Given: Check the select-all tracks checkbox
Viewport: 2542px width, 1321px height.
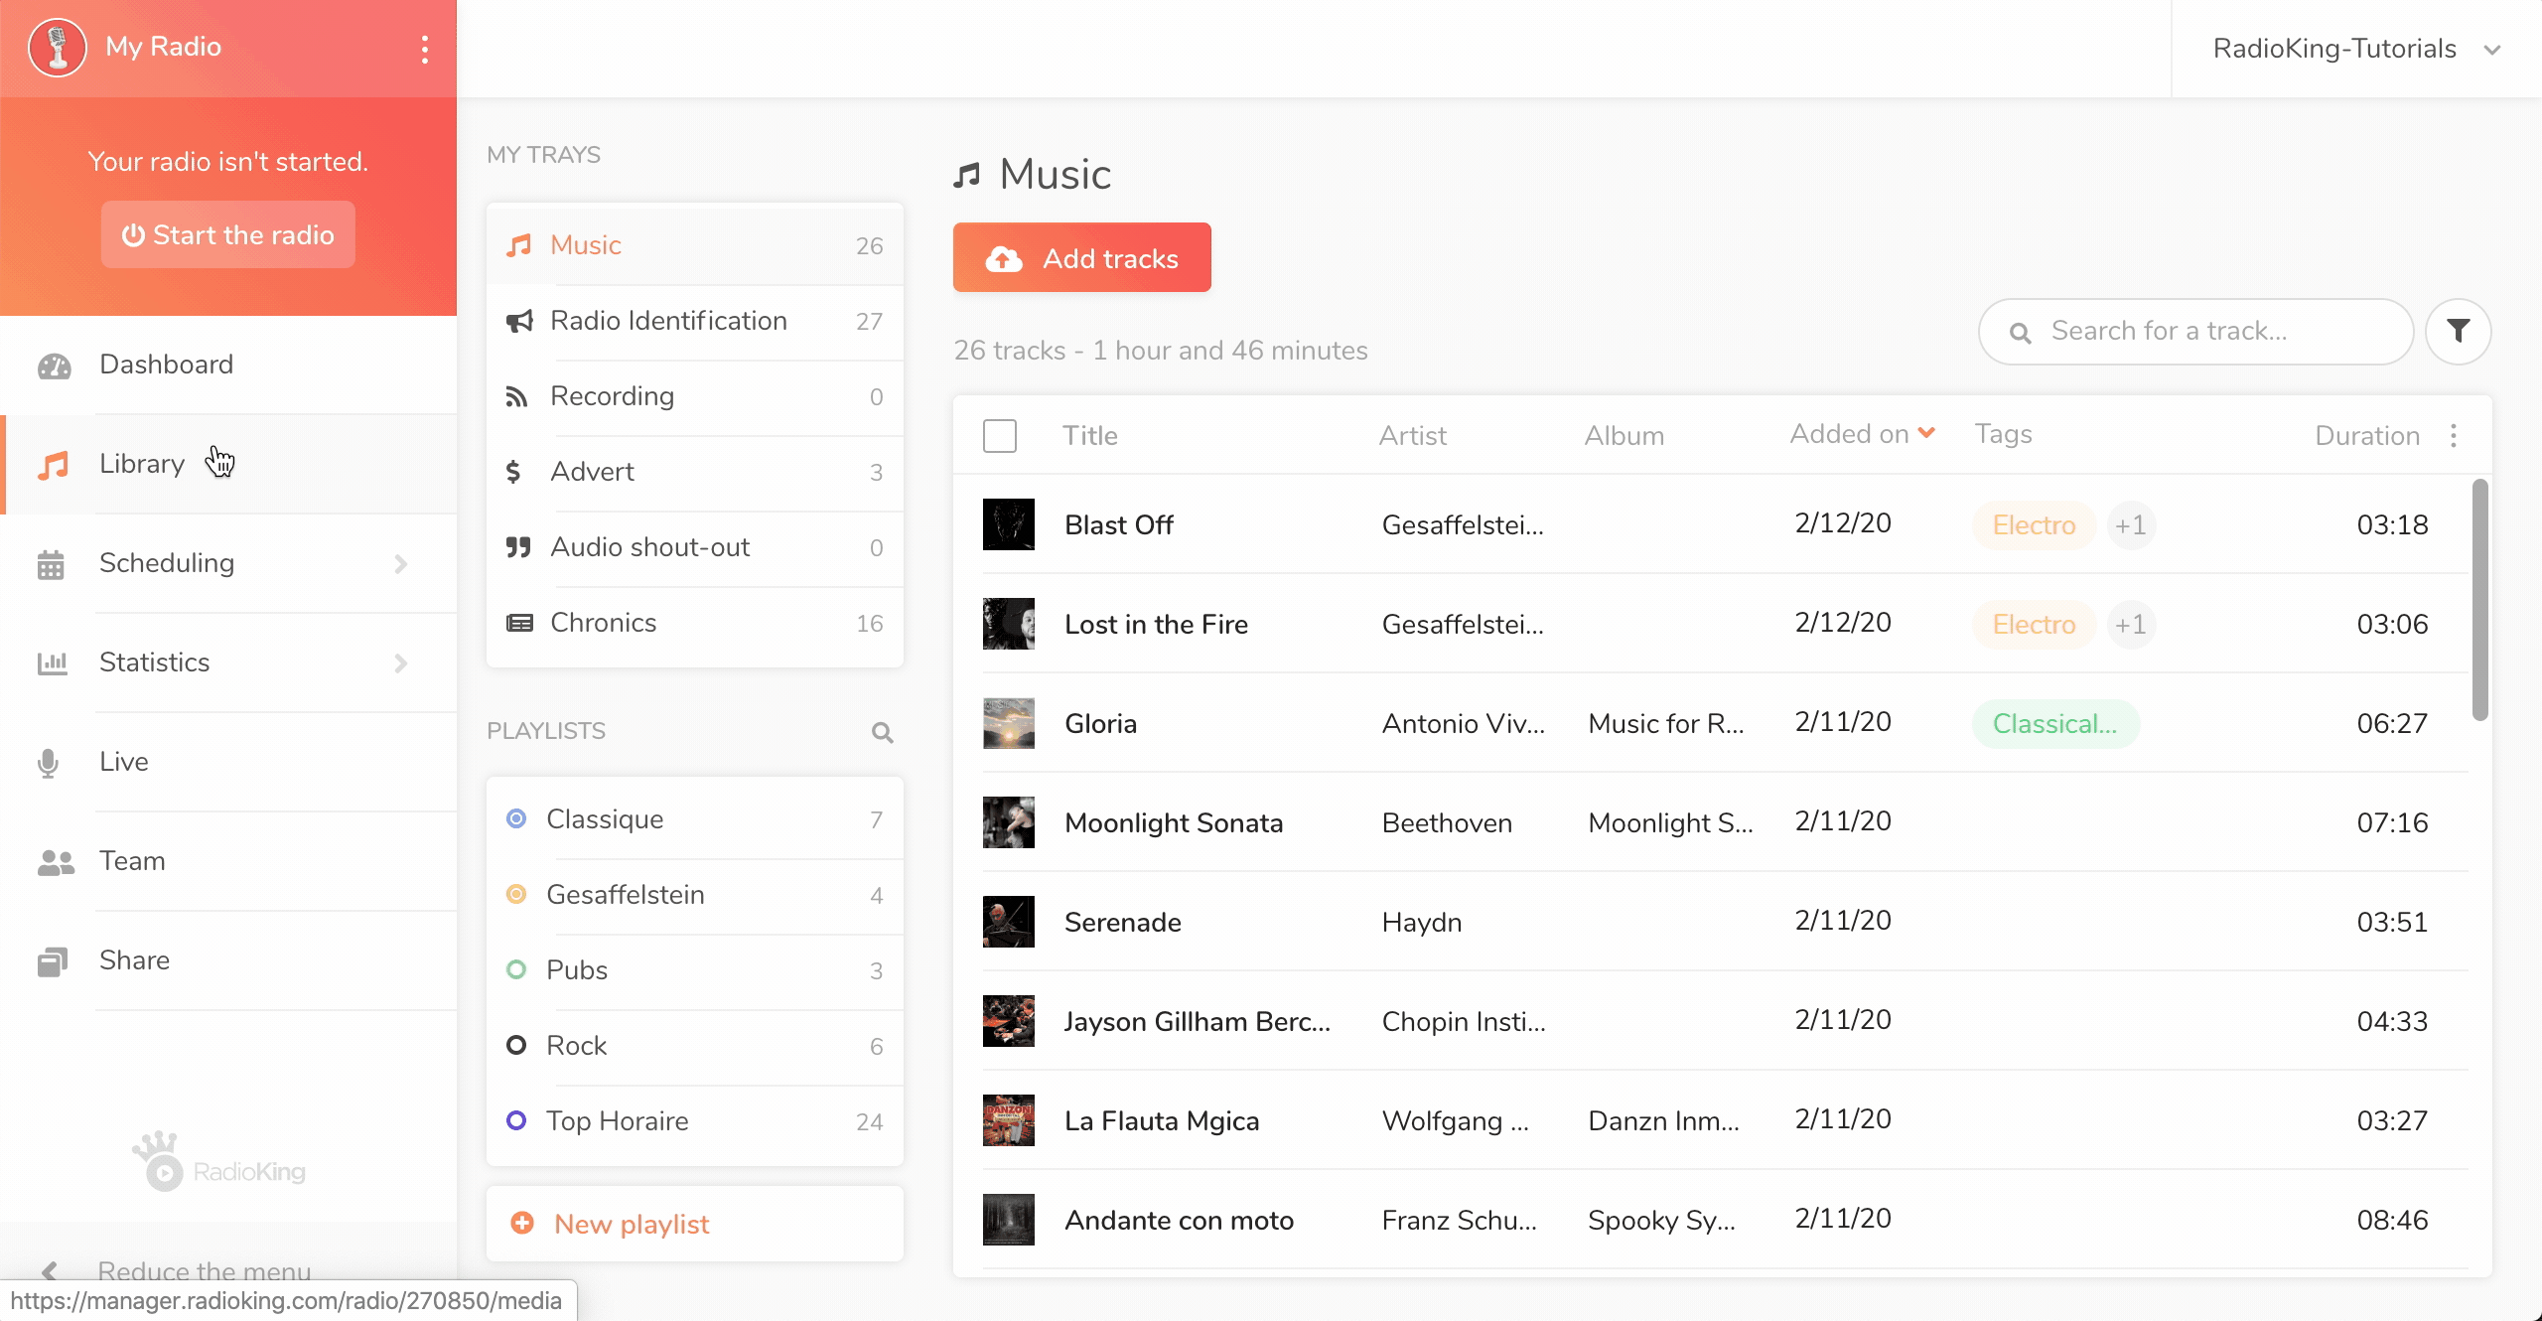Looking at the screenshot, I should click(999, 435).
